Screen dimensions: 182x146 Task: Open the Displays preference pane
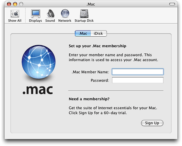pos(36,15)
